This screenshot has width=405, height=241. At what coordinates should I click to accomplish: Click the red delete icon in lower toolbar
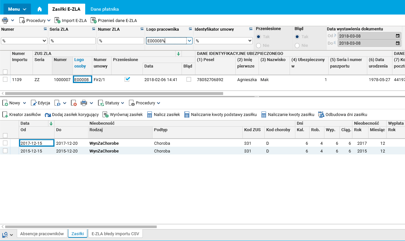(74, 103)
